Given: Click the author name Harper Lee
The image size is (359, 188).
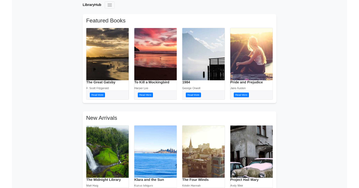Looking at the screenshot, I should click(141, 88).
